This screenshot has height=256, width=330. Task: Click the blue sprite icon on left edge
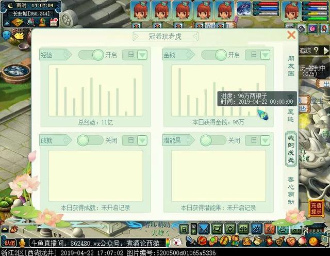(7, 36)
